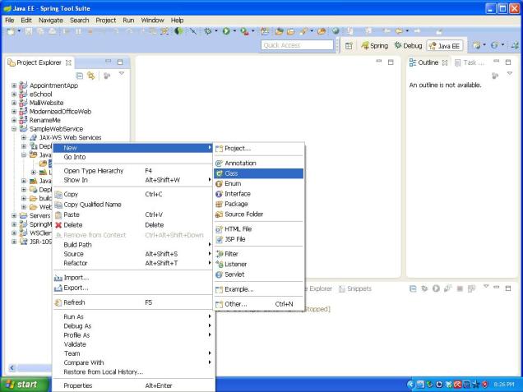Click the Windows Start button
The image size is (523, 392).
pyautogui.click(x=25, y=384)
